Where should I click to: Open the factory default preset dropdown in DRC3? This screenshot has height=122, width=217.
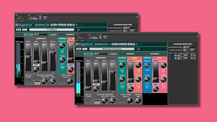pyautogui.click(x=33, y=17)
